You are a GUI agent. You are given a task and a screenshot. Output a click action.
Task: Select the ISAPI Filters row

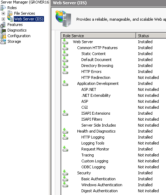114,119
